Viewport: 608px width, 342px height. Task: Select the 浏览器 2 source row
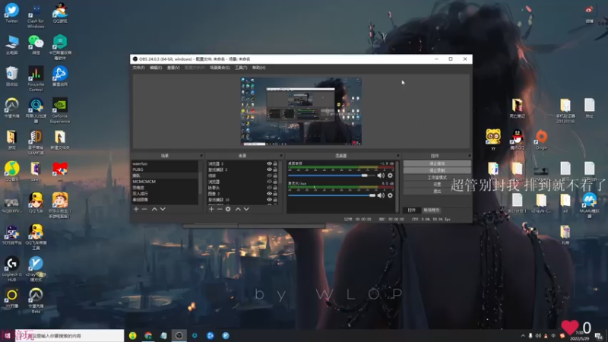click(x=242, y=163)
